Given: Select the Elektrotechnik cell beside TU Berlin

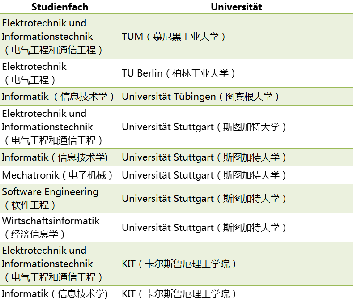Looking at the screenshot, I should tap(60, 73).
